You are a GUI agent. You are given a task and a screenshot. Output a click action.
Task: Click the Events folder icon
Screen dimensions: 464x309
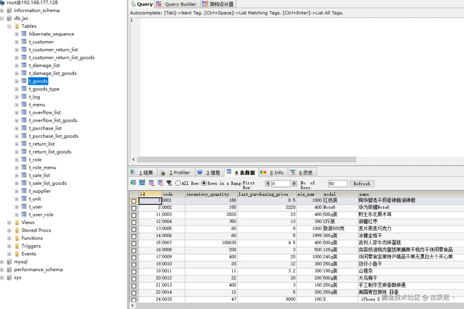coord(17,254)
